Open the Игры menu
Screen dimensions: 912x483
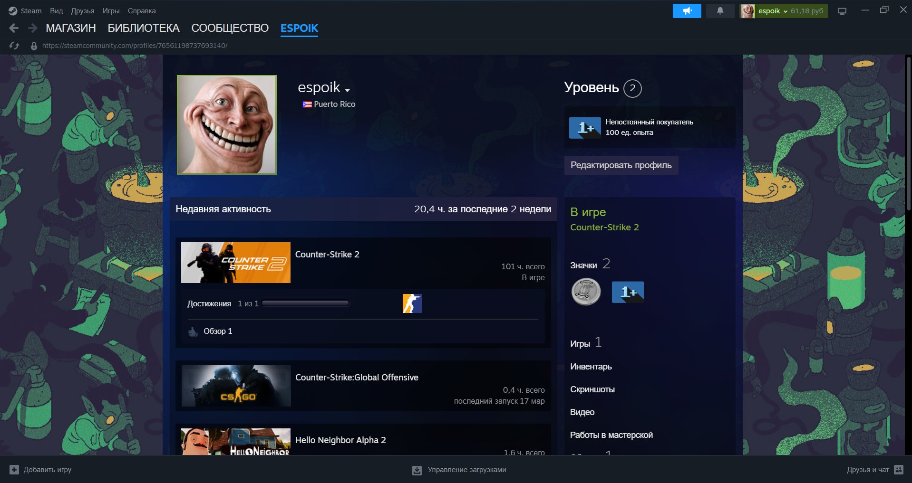(x=111, y=11)
